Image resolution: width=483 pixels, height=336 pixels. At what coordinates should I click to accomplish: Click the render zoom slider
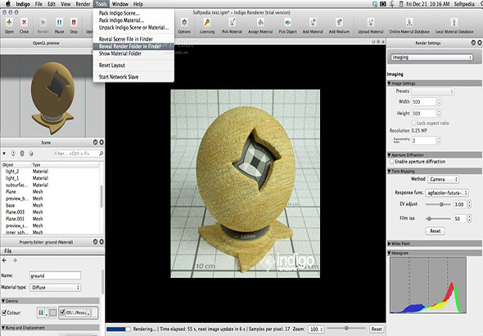coord(346,329)
